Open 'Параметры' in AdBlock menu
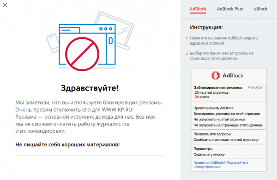Image resolution: width=277 pixels, height=180 pixels. pyautogui.click(x=203, y=149)
